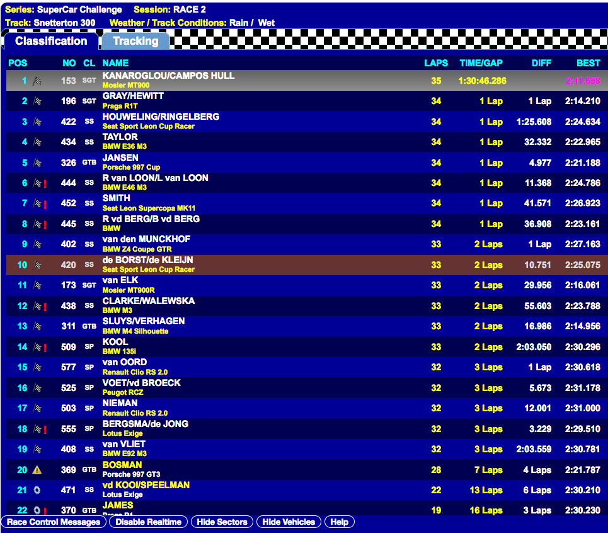Toggle Hide Sectors
The height and width of the screenshot is (533, 608).
[x=222, y=522]
